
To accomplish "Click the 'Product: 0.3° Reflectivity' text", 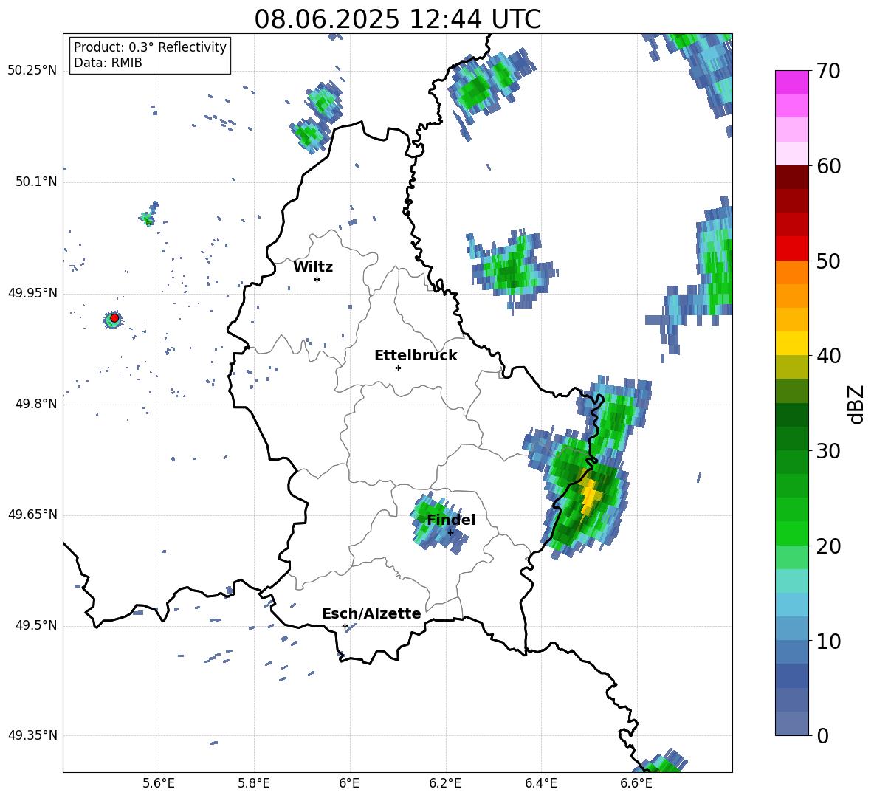I will click(x=150, y=47).
